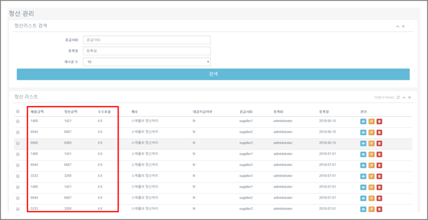428x220 pixels.
Task: Click supplier3 in the 6666 row
Action: (x=246, y=143)
